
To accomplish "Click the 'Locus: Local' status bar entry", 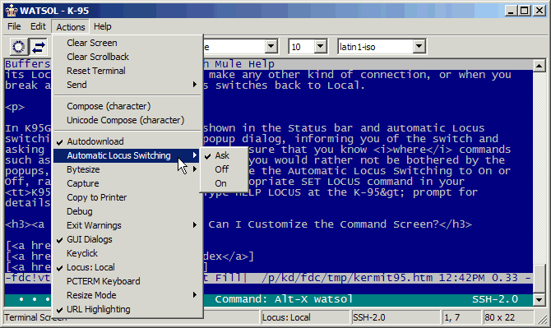I will pos(305,317).
